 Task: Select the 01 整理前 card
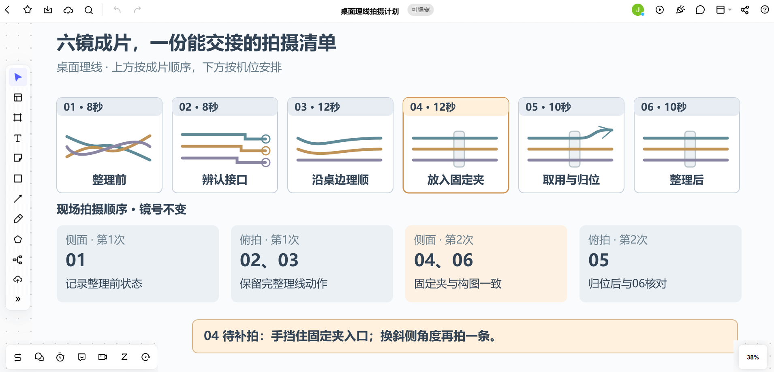[x=109, y=145]
